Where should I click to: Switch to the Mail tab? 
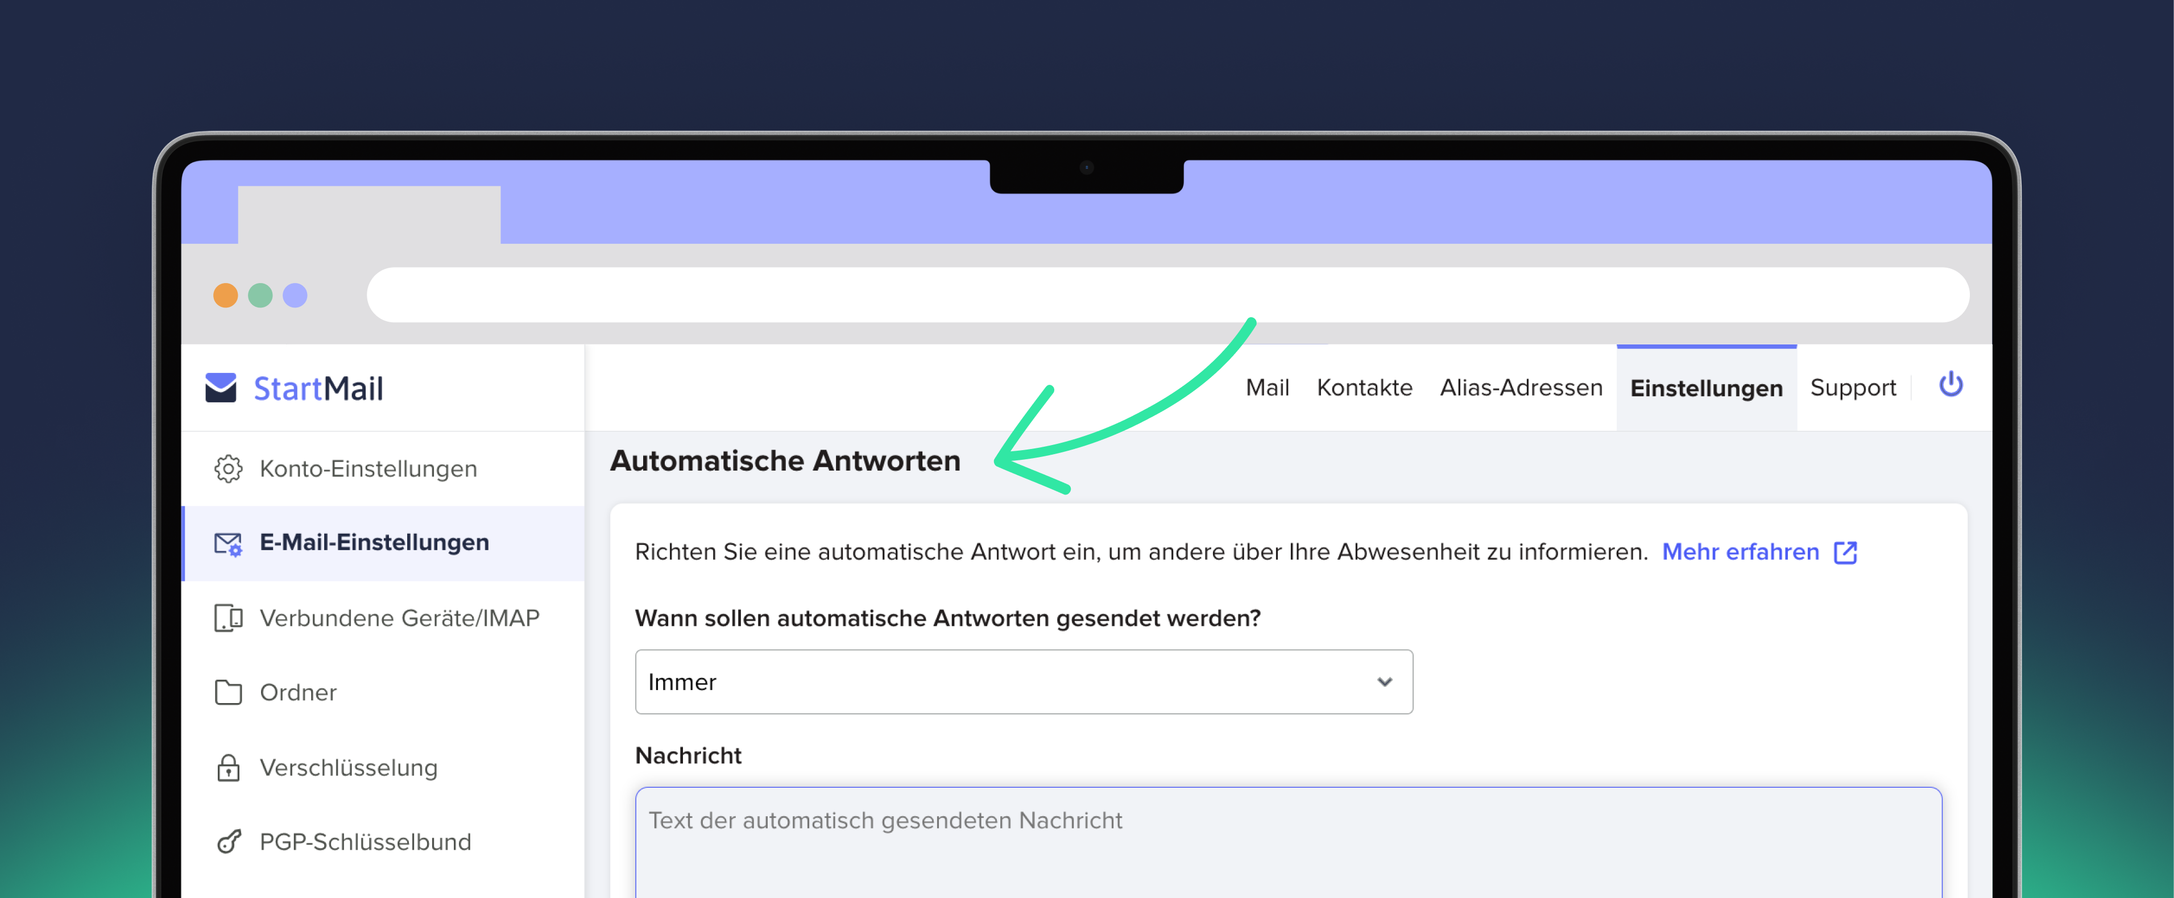[1267, 388]
